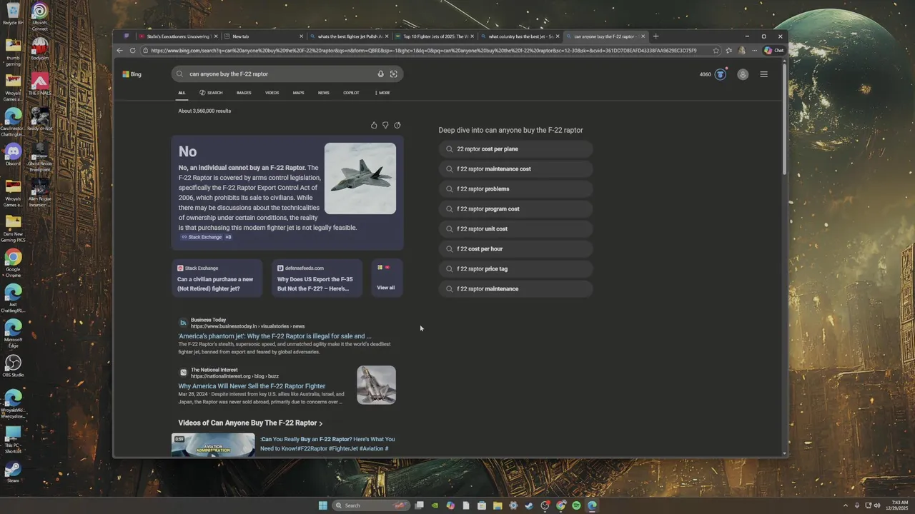Open Recycle Bin on desktop
The image size is (915, 514).
click(x=13, y=15)
